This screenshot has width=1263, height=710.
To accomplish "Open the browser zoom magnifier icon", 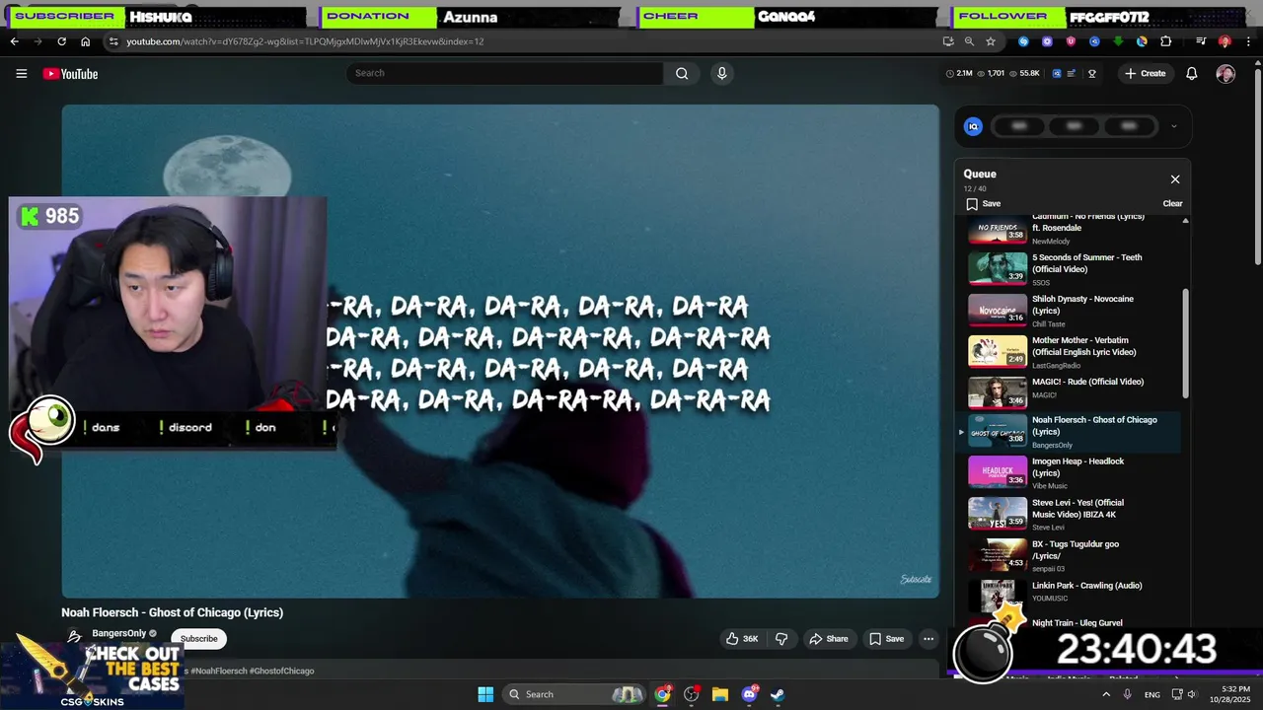I will (x=969, y=41).
